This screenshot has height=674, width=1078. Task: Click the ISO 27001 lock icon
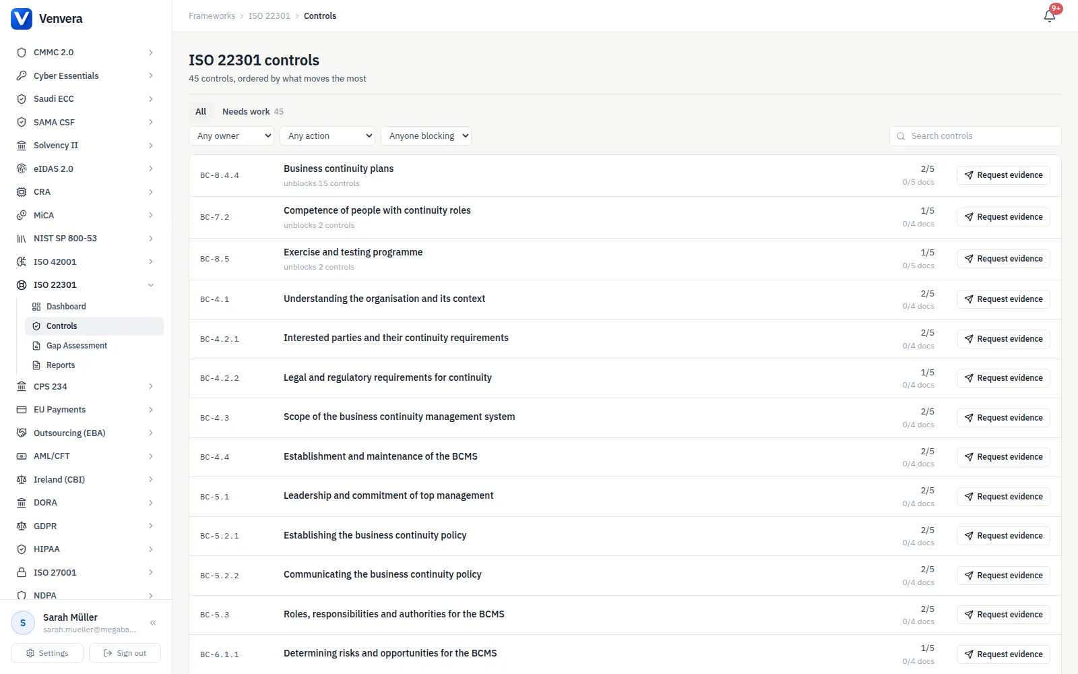(22, 572)
